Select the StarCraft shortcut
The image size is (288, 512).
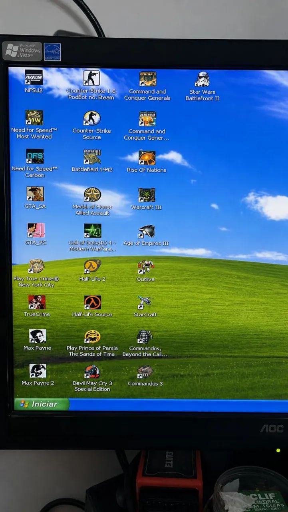tap(145, 303)
